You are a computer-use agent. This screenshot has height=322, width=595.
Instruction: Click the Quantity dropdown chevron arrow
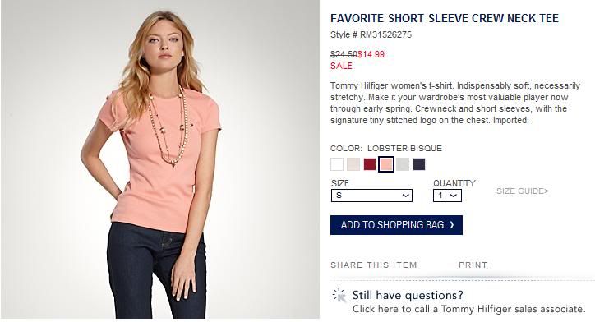454,195
